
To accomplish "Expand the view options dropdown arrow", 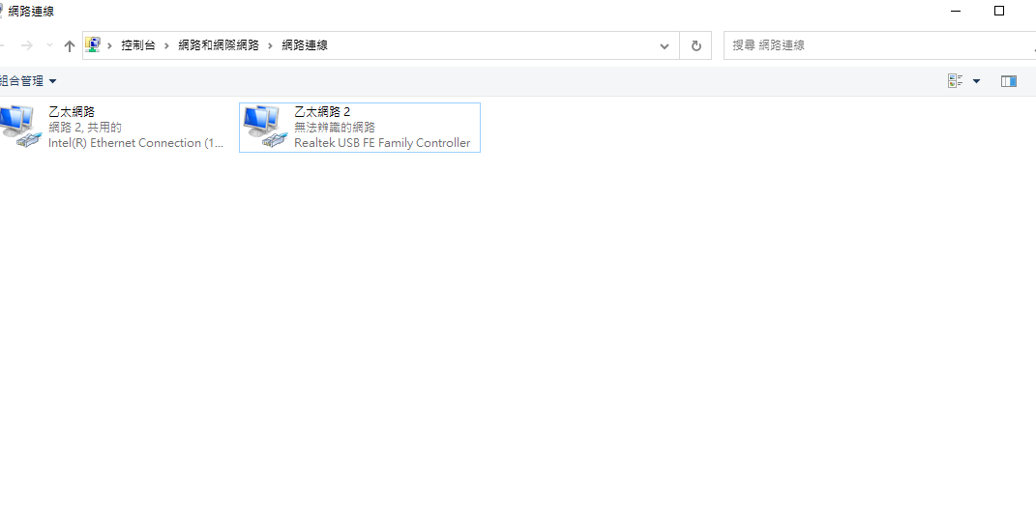I will point(976,81).
